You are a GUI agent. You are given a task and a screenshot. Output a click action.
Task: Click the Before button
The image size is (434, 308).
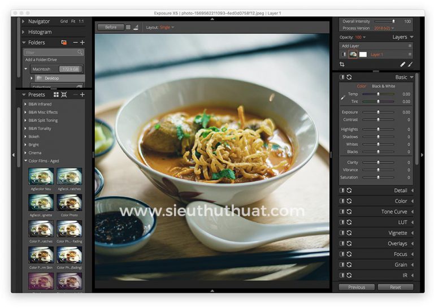[x=111, y=27]
